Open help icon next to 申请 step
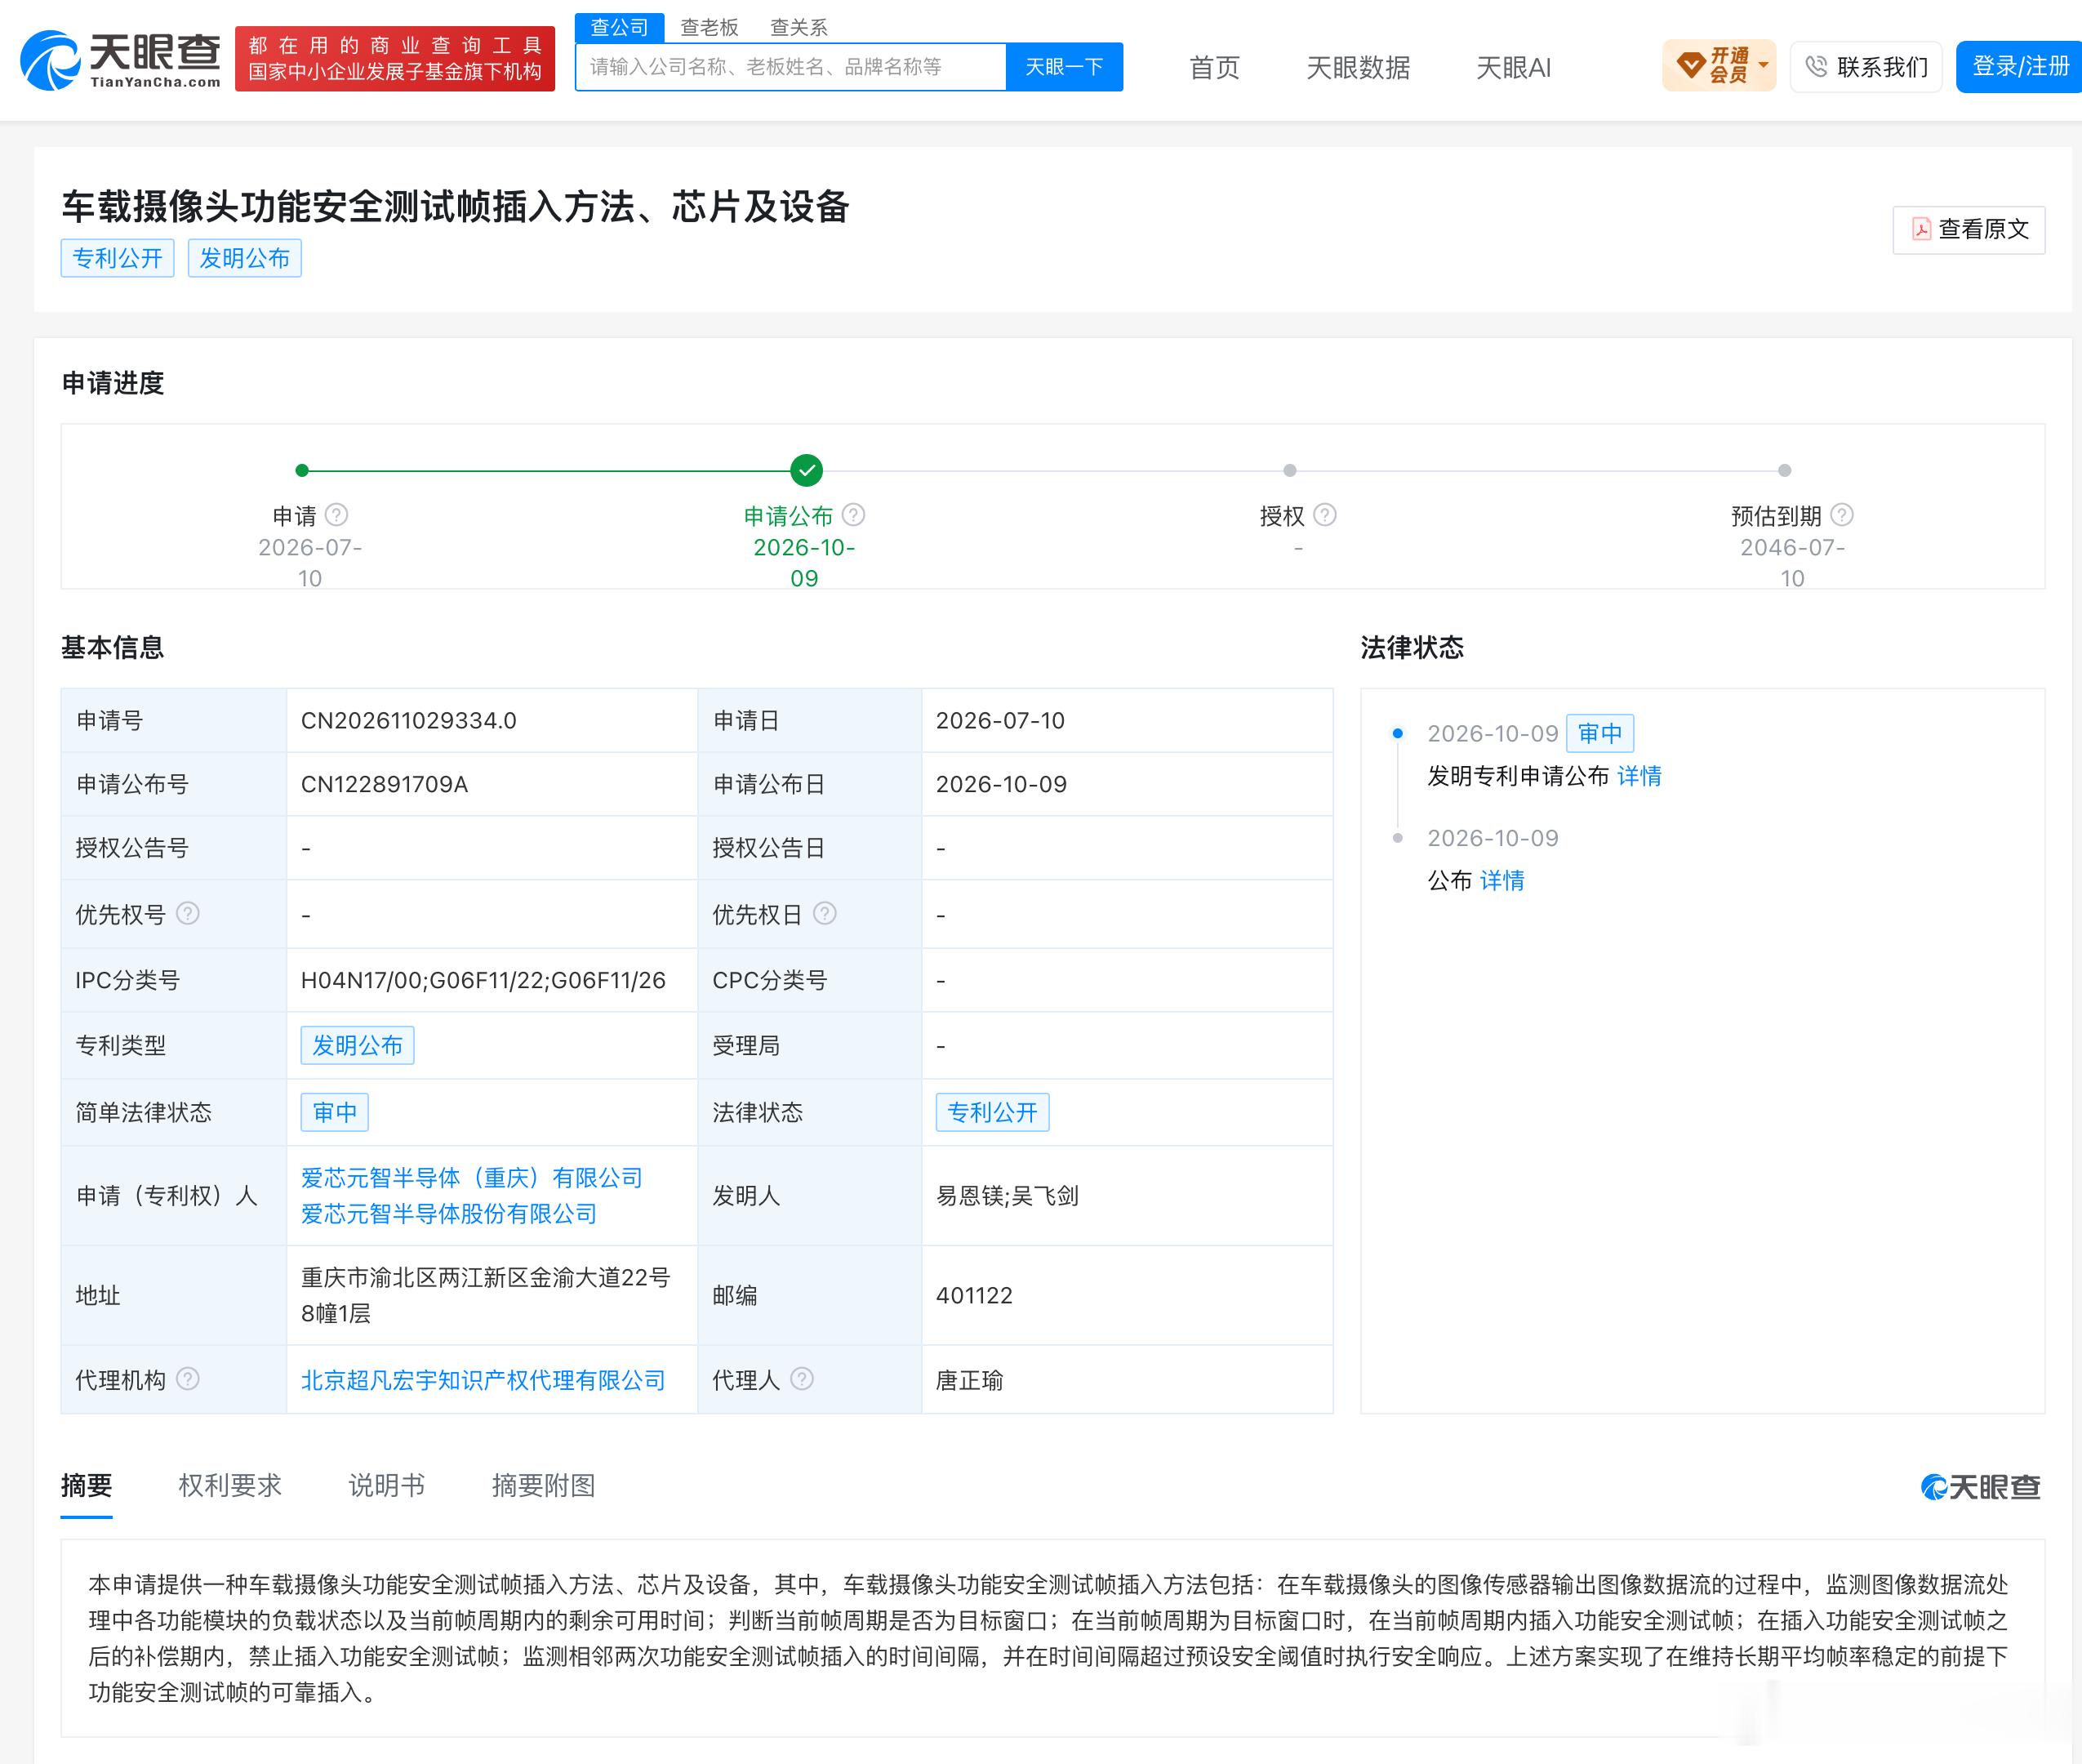Image resolution: width=2082 pixels, height=1764 pixels. pyautogui.click(x=337, y=515)
